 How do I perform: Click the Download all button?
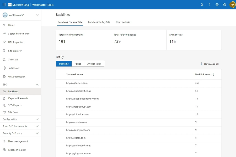tap(209, 64)
